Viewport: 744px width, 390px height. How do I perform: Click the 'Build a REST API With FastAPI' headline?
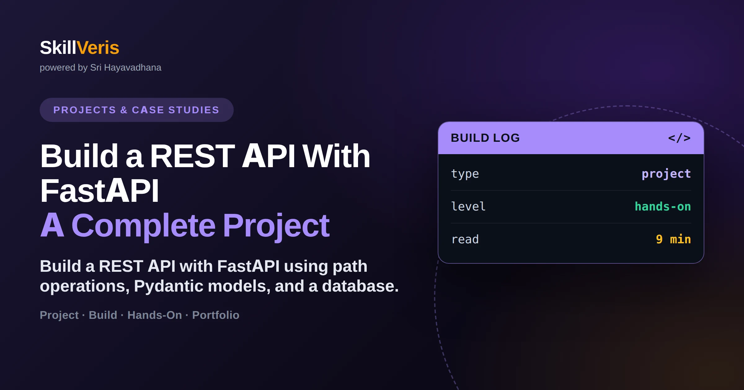click(x=205, y=173)
